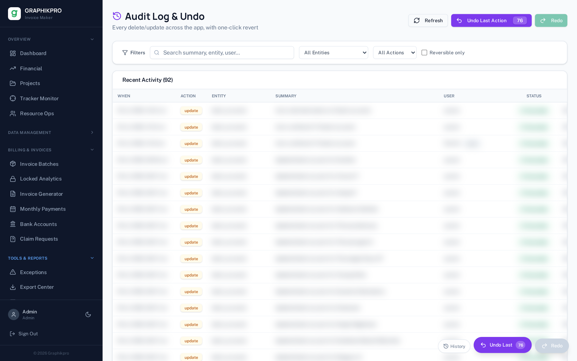Click the floating History button
Viewport: 577px width, 361px height.
click(x=454, y=346)
